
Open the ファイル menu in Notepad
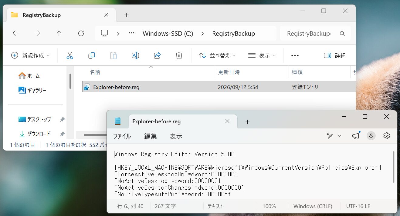pos(122,136)
